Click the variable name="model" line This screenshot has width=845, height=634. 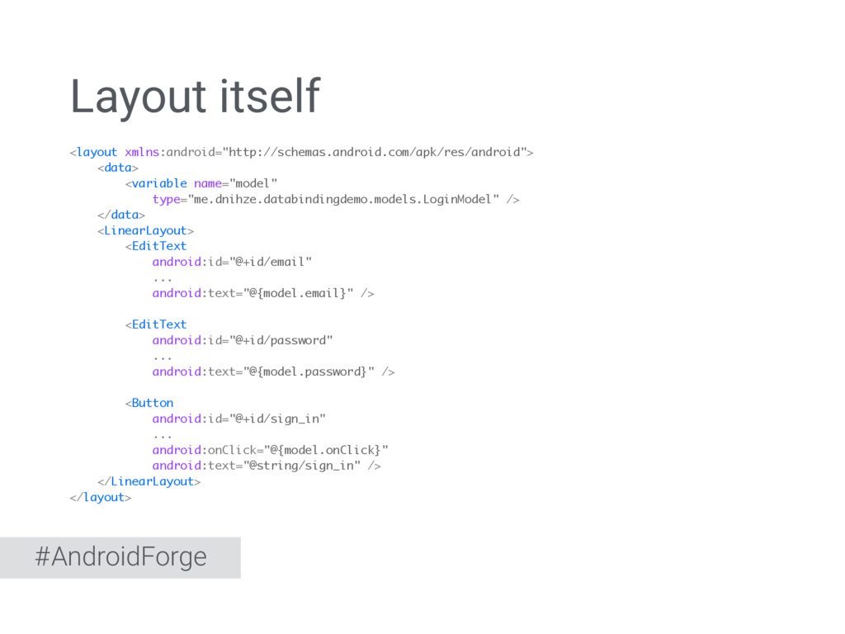201,183
